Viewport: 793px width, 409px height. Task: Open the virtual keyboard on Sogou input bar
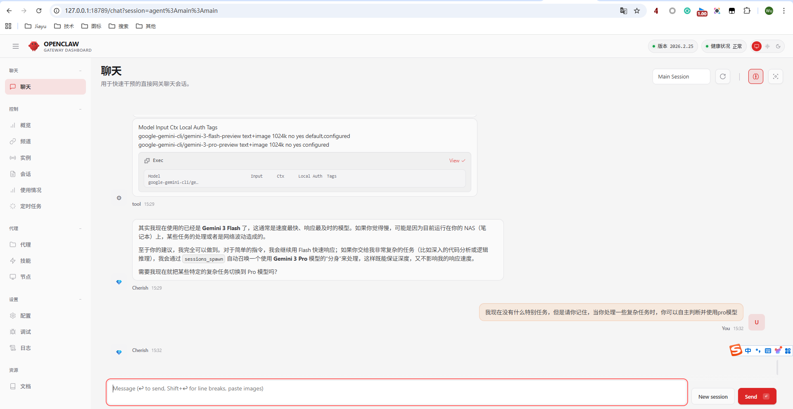(768, 350)
